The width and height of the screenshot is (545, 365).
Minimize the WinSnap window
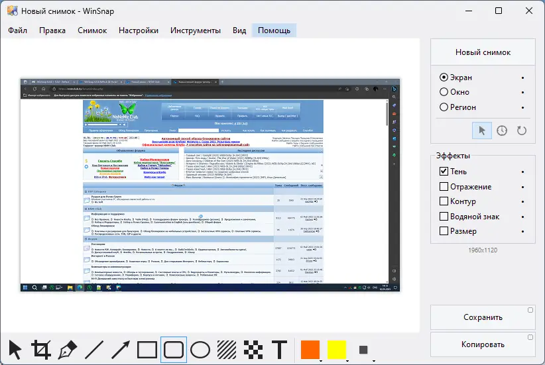click(x=469, y=11)
